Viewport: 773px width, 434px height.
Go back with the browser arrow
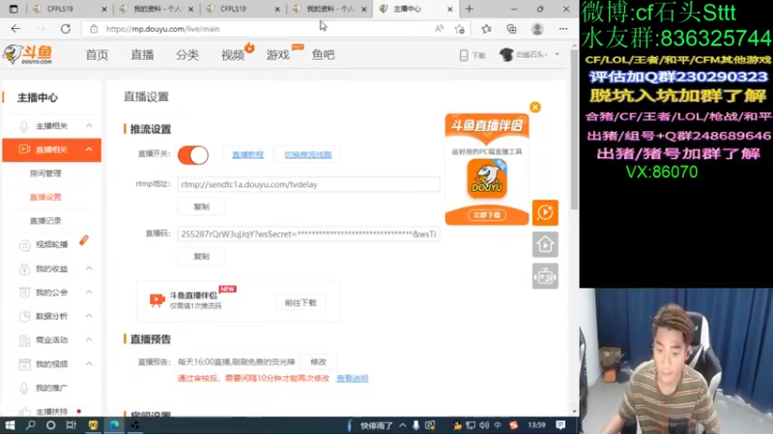tap(15, 29)
